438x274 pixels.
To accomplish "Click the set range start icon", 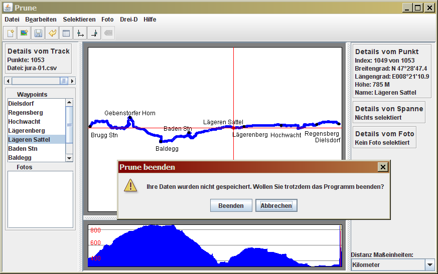I will (x=79, y=33).
